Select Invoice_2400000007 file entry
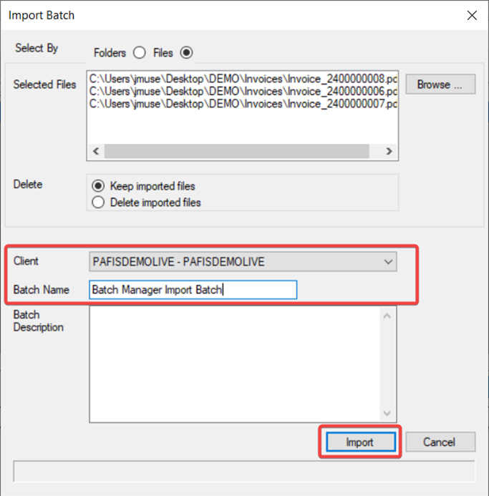 (243, 104)
